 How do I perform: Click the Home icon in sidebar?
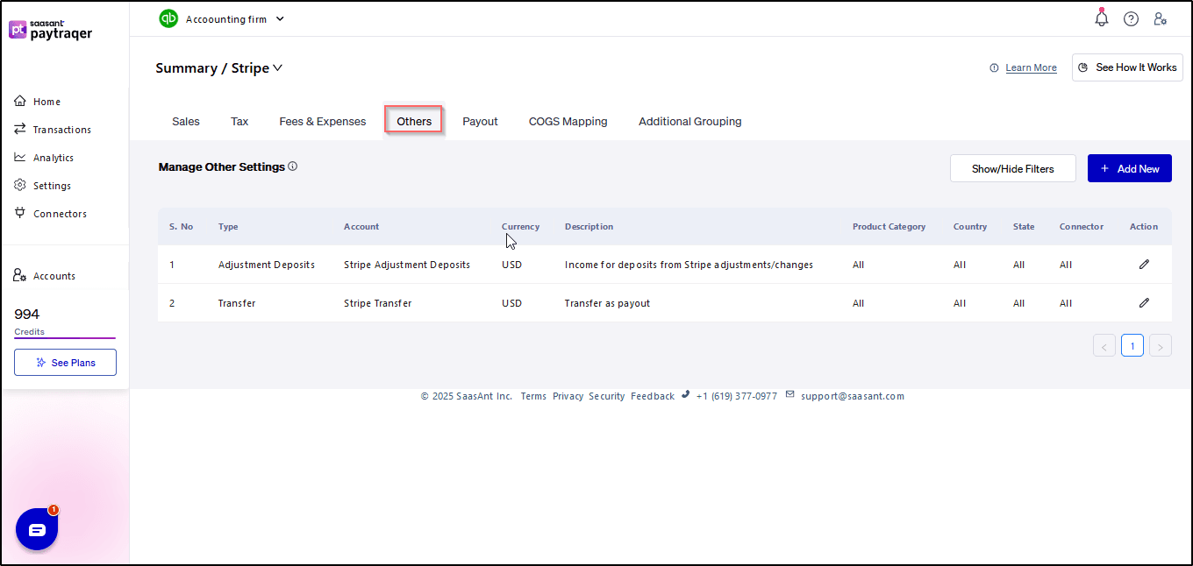tap(20, 102)
